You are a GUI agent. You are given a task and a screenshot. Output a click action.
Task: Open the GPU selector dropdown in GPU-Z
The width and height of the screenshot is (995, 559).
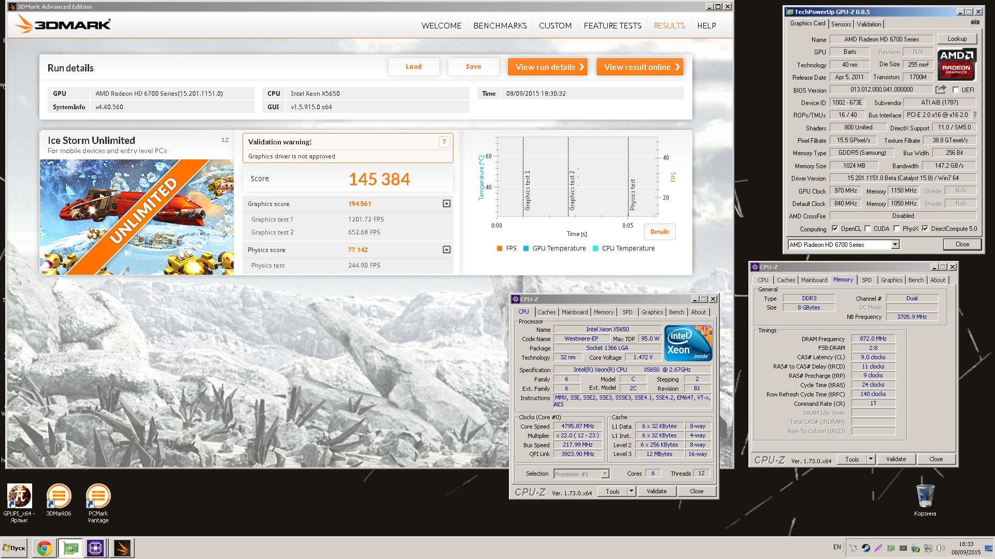click(x=895, y=244)
